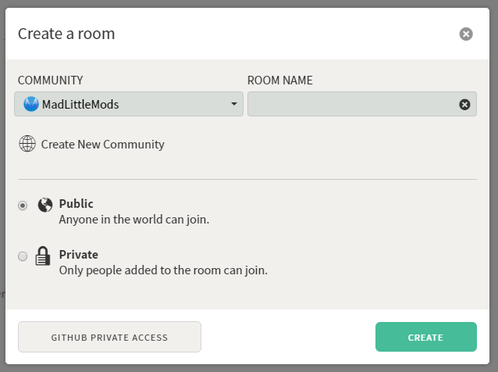Image resolution: width=498 pixels, height=372 pixels.
Task: Click the MadLittleMods community avatar icon
Action: pyautogui.click(x=31, y=104)
